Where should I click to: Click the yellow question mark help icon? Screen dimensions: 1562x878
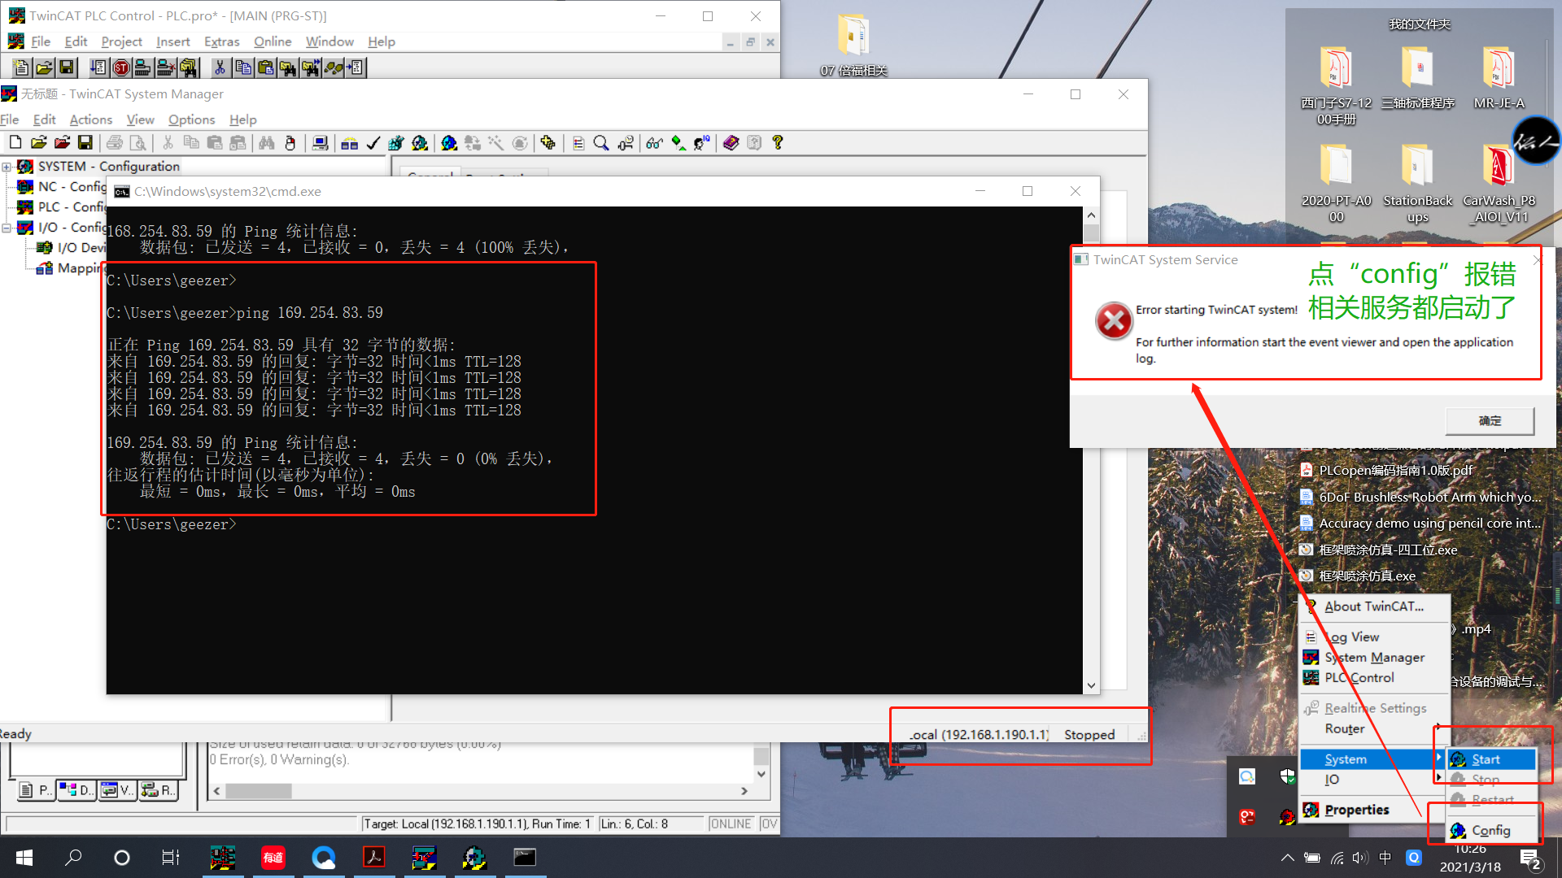[x=778, y=143]
